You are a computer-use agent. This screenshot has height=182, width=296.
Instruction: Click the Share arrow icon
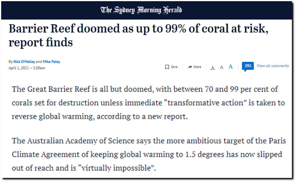point(190,67)
